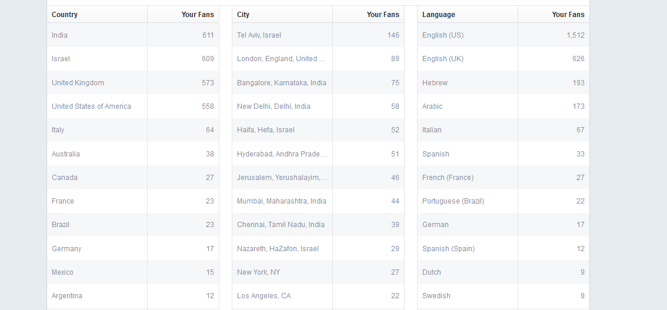Image resolution: width=667 pixels, height=310 pixels.
Task: Click New Delhi, Delhi, India entry
Action: coord(274,106)
